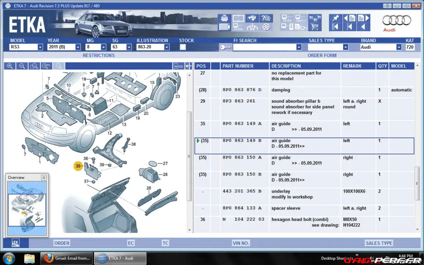Zoom out of the illustration

22,66
